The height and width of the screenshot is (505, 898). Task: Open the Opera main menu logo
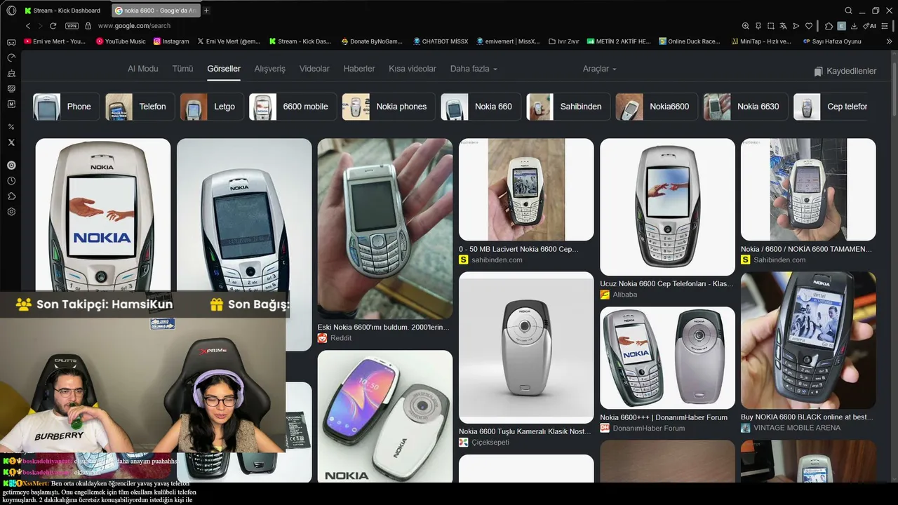tap(11, 11)
